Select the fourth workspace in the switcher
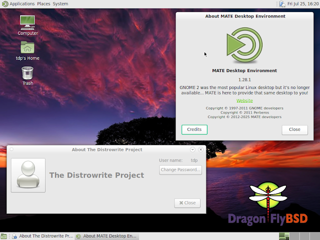The height and width of the screenshot is (240, 320). click(x=314, y=236)
